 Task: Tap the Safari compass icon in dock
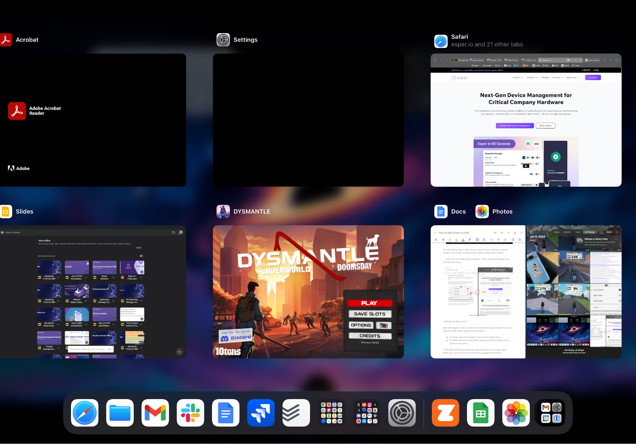coord(85,413)
